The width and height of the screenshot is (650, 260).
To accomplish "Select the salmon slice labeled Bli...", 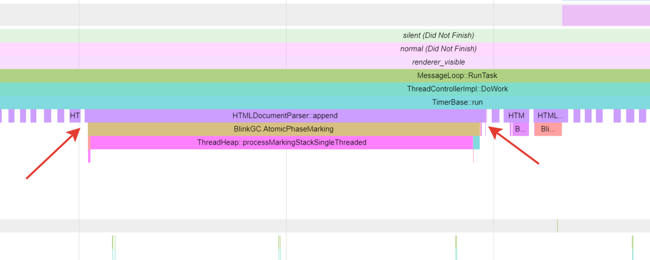I will coord(548,129).
